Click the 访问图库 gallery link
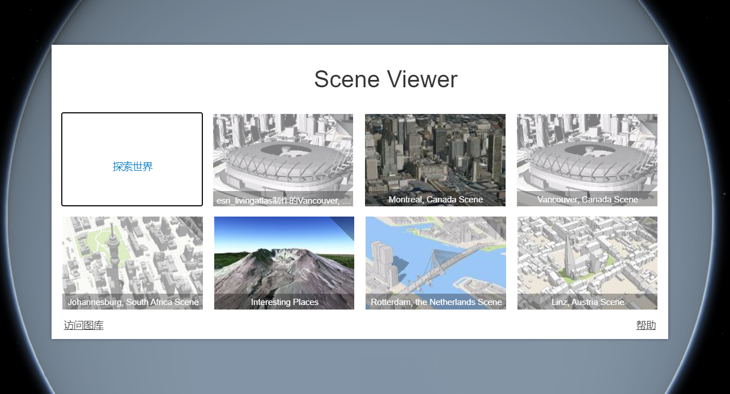The height and width of the screenshot is (394, 730). point(84,325)
